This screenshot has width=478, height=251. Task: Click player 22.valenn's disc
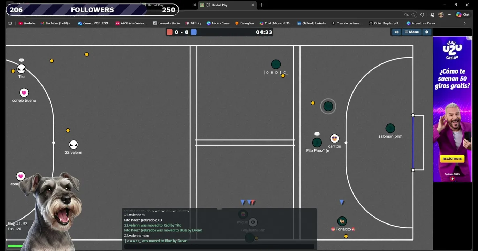(74, 144)
